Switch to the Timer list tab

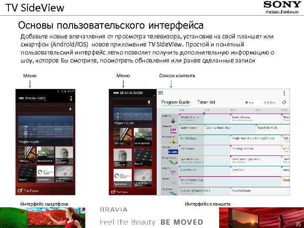(206, 102)
